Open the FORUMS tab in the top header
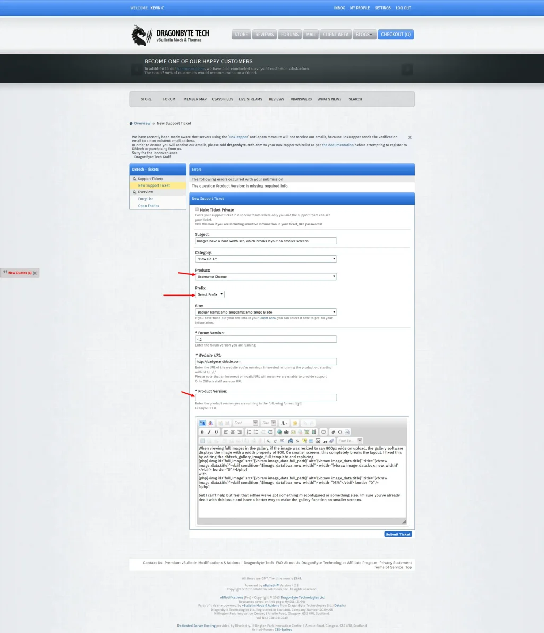This screenshot has width=544, height=633. pos(290,35)
